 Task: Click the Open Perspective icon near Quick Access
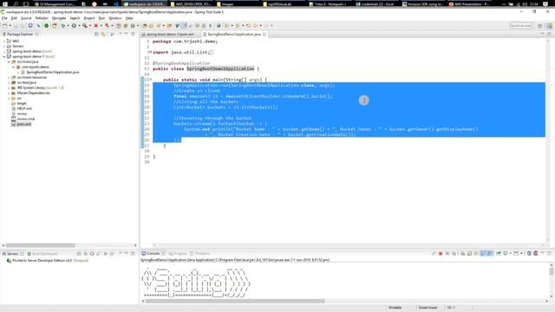[x=539, y=25]
